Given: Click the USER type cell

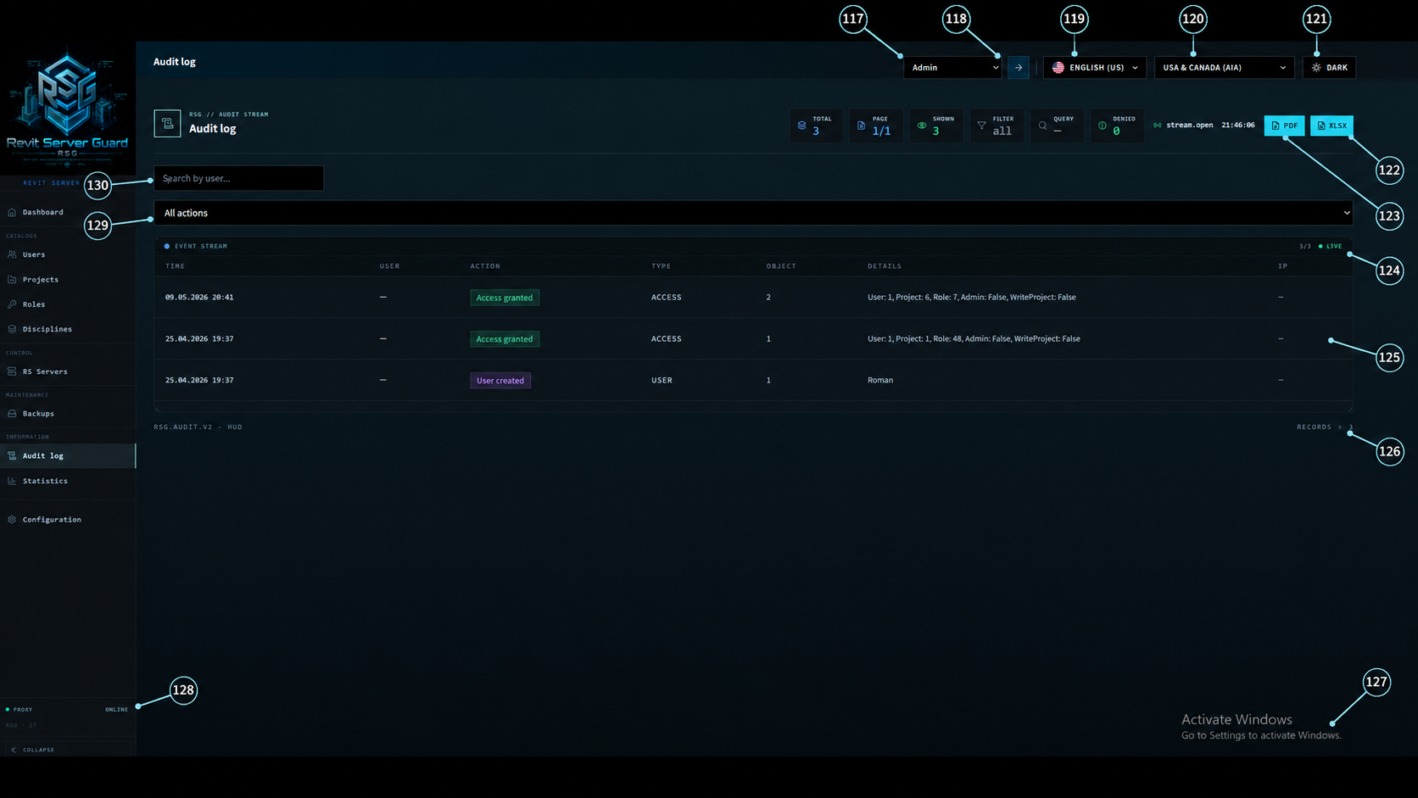Looking at the screenshot, I should pyautogui.click(x=662, y=380).
